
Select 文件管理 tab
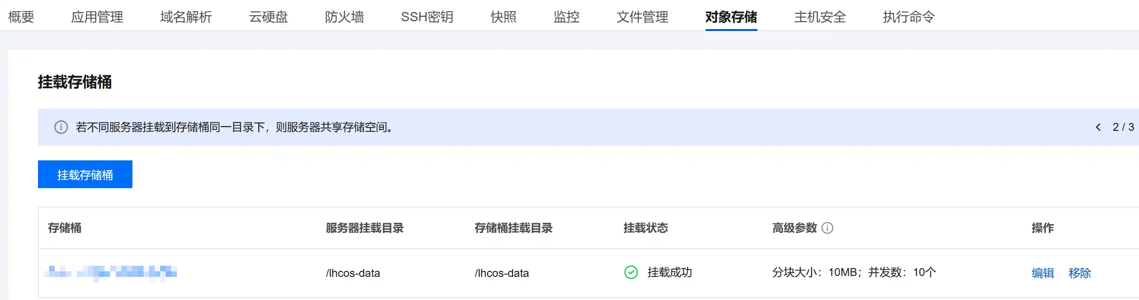[642, 17]
